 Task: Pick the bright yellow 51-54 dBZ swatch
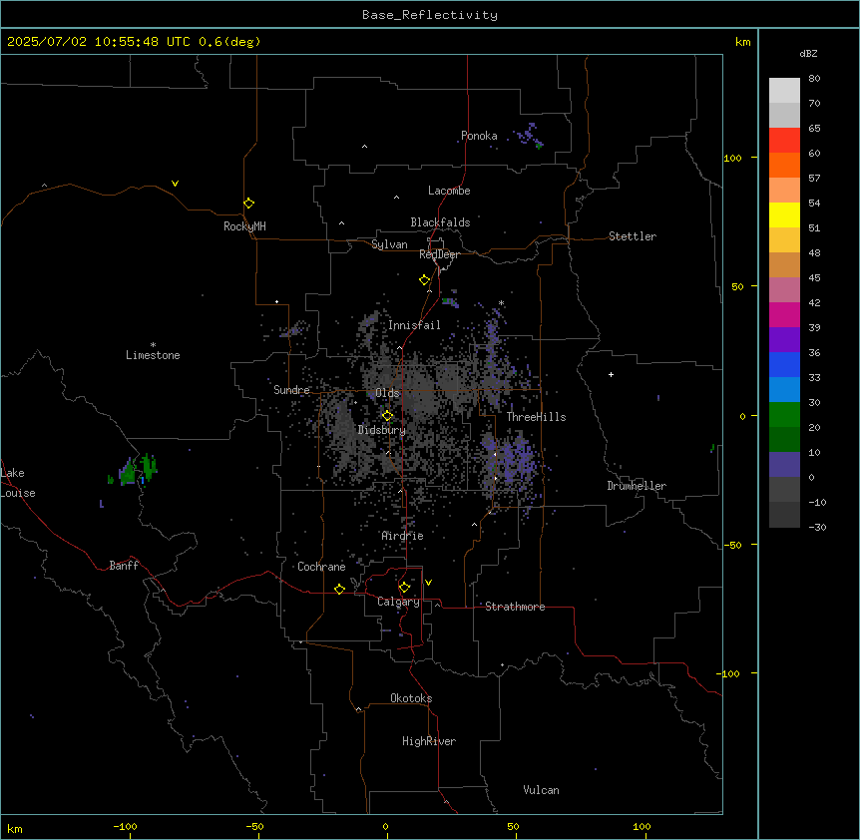point(784,214)
